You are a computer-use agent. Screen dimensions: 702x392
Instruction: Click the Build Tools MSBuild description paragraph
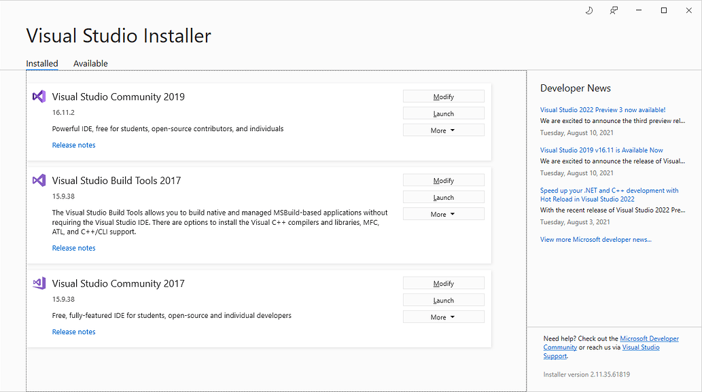click(x=220, y=222)
